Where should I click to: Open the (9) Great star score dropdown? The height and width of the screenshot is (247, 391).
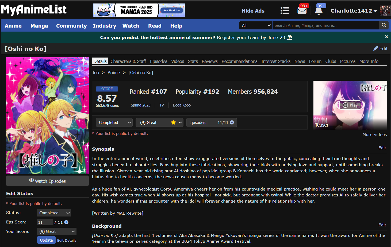click(x=159, y=122)
